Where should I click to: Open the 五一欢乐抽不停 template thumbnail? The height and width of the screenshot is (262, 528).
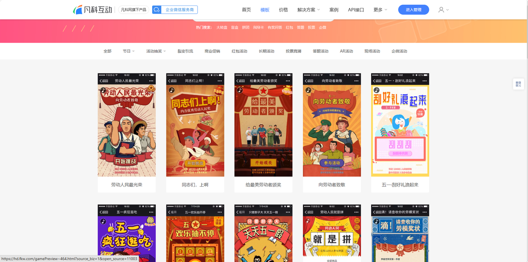pyautogui.click(x=195, y=233)
